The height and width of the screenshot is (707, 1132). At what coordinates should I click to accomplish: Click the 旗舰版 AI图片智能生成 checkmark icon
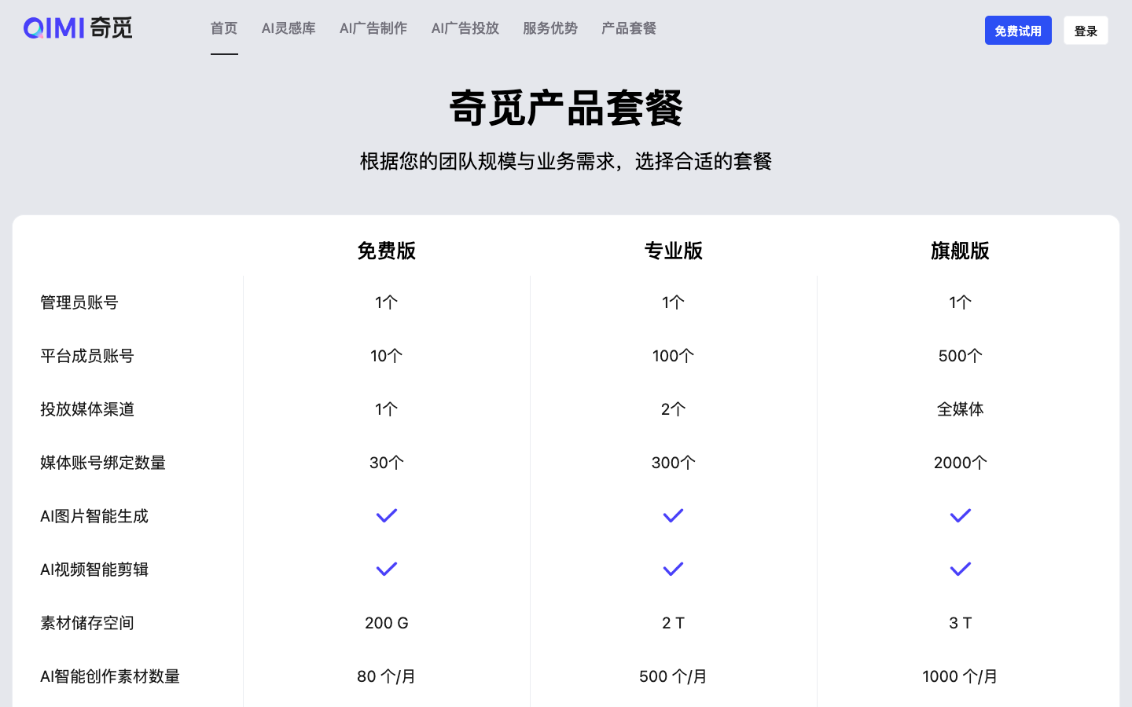point(960,515)
